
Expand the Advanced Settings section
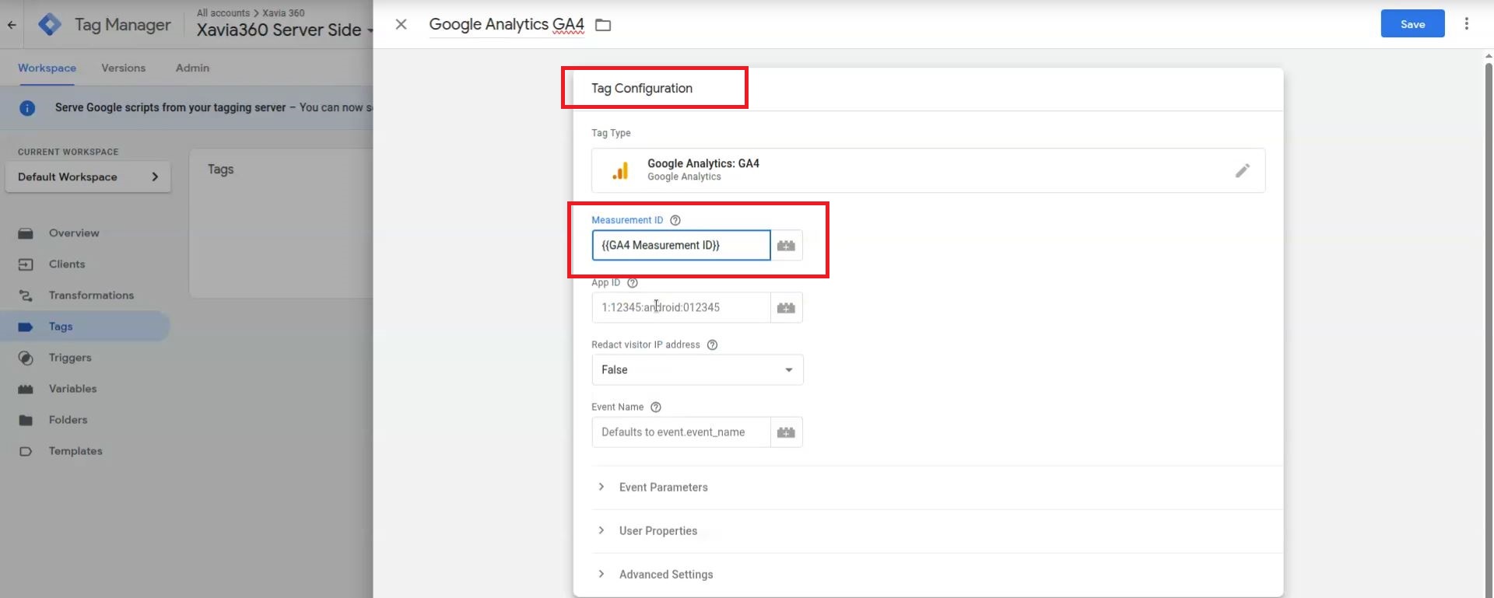(666, 575)
